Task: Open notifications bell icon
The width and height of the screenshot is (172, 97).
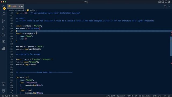Action: pyautogui.click(x=169, y=96)
